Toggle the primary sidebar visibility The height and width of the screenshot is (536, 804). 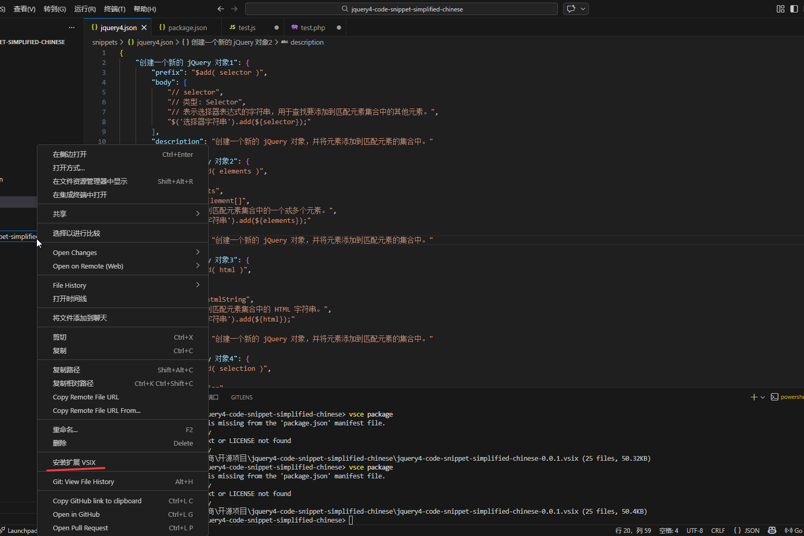click(x=794, y=9)
